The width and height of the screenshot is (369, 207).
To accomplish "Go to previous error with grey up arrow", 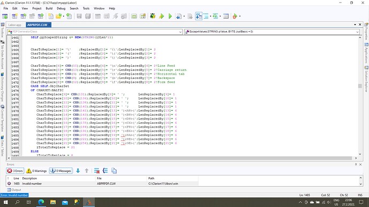I will (x=87, y=171).
